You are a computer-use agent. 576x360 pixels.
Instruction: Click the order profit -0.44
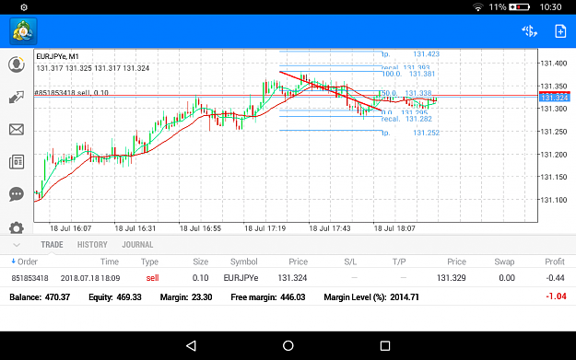point(555,278)
